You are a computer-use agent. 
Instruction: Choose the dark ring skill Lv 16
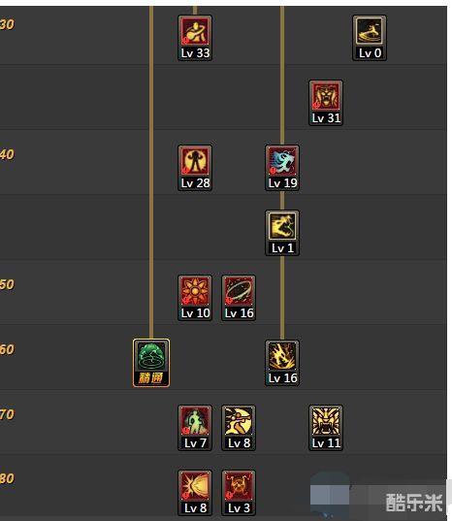239,298
